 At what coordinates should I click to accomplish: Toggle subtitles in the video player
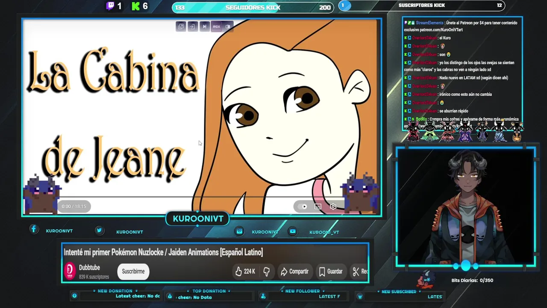click(x=318, y=207)
